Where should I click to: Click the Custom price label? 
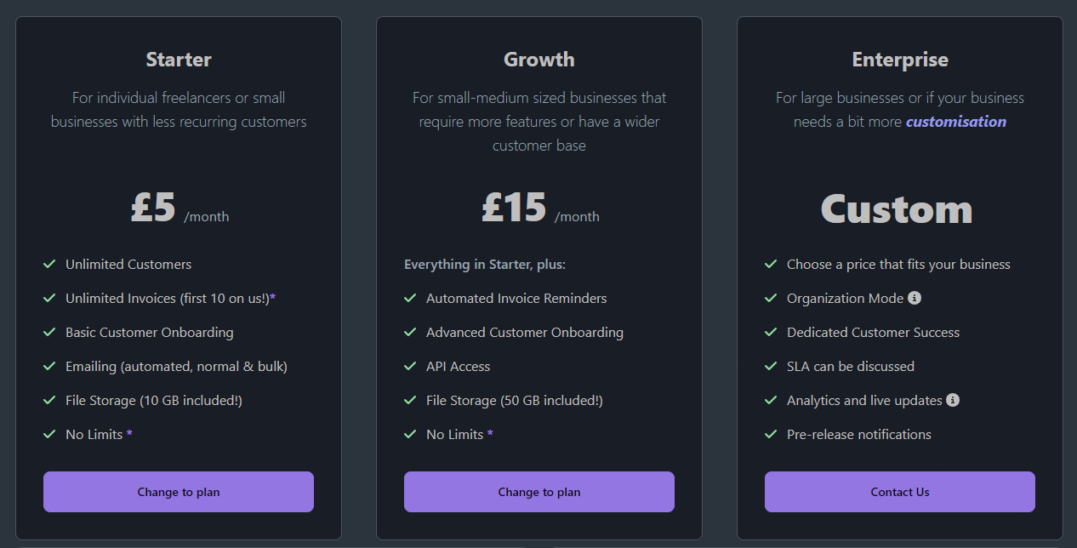pyautogui.click(x=897, y=209)
